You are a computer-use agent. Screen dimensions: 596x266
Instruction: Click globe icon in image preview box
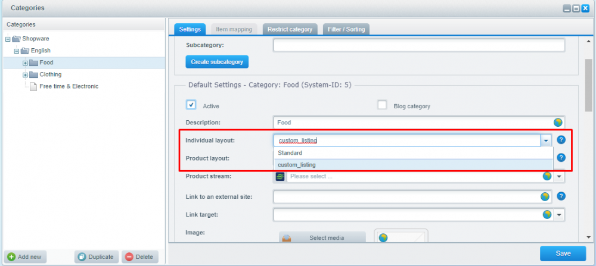[383, 238]
